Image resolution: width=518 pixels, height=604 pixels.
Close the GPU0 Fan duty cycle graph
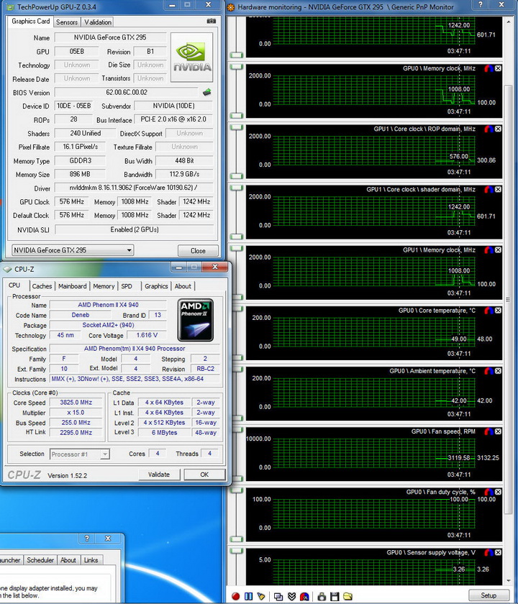(498, 492)
